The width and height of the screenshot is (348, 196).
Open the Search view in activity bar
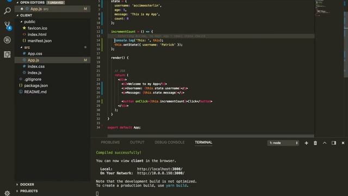pos(7,10)
